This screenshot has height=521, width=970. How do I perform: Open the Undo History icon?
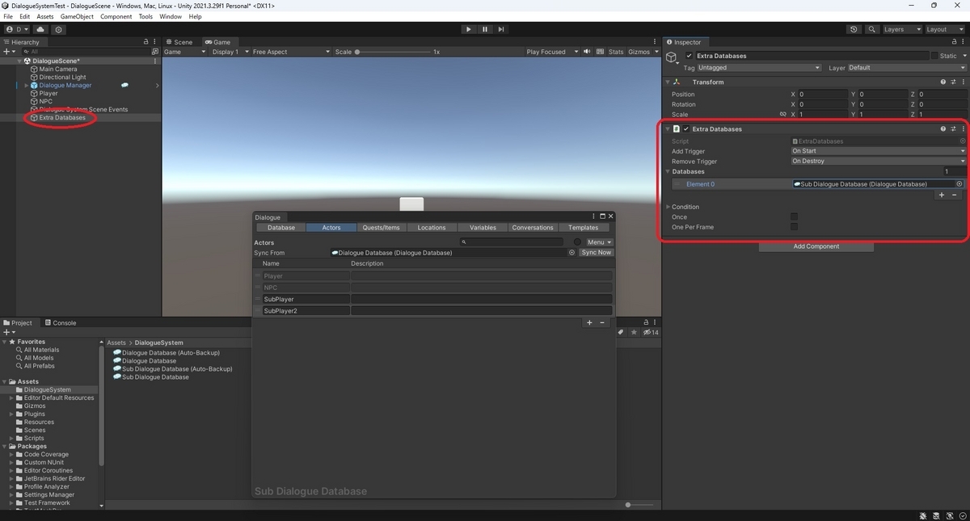point(854,29)
